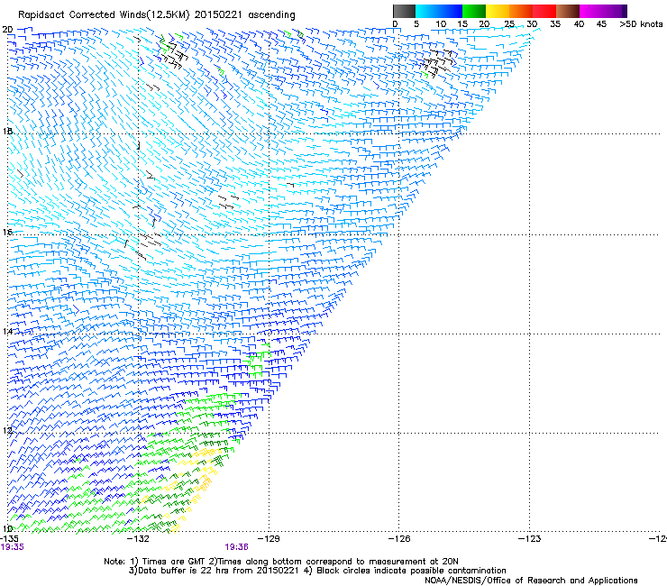667x586 pixels.
Task: Click the word 'ascending' in the title
Action: click(x=271, y=15)
